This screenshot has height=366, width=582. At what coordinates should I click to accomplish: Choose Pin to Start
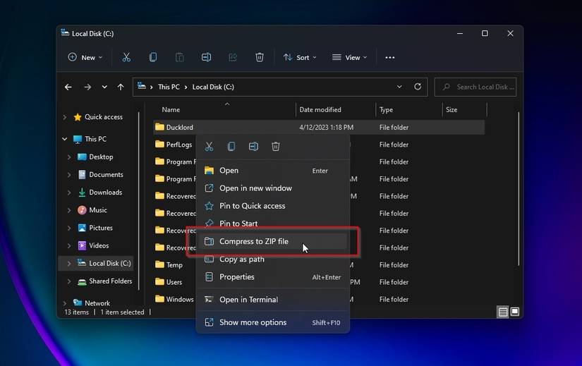click(273, 224)
